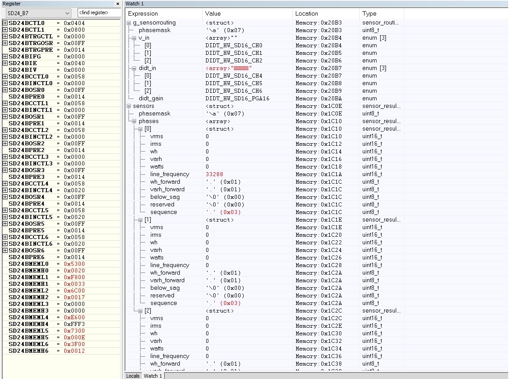Click SD24BMEMH4 value 0xFFF3
514x379 pixels.
74,324
